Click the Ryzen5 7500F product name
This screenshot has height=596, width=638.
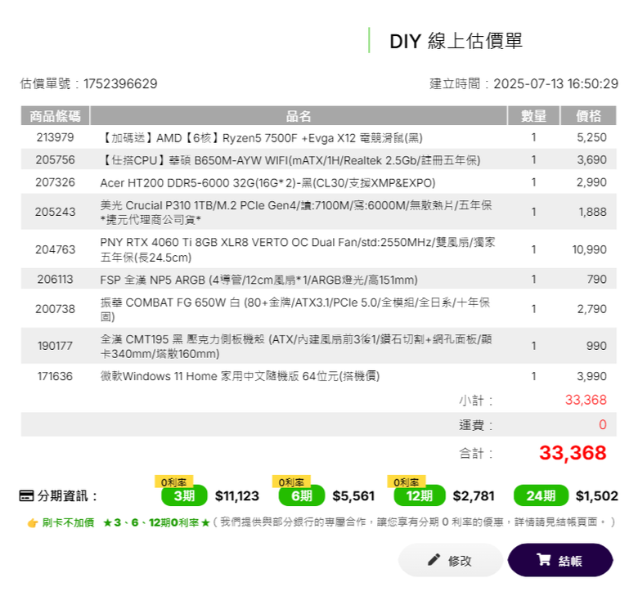[x=261, y=138]
